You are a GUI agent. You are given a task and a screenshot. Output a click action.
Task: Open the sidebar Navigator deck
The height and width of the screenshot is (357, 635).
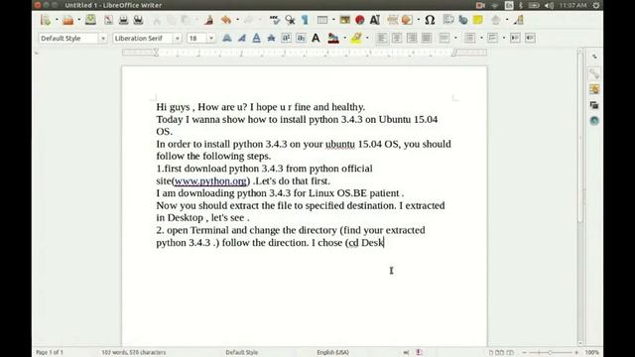pyautogui.click(x=594, y=121)
